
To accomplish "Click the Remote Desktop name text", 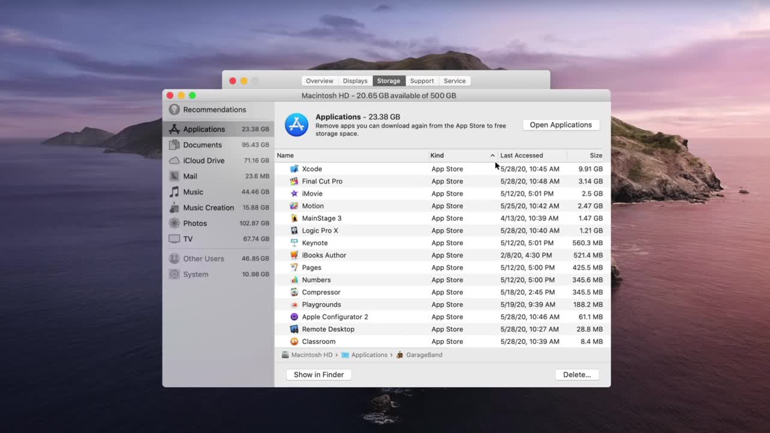I will (x=328, y=329).
